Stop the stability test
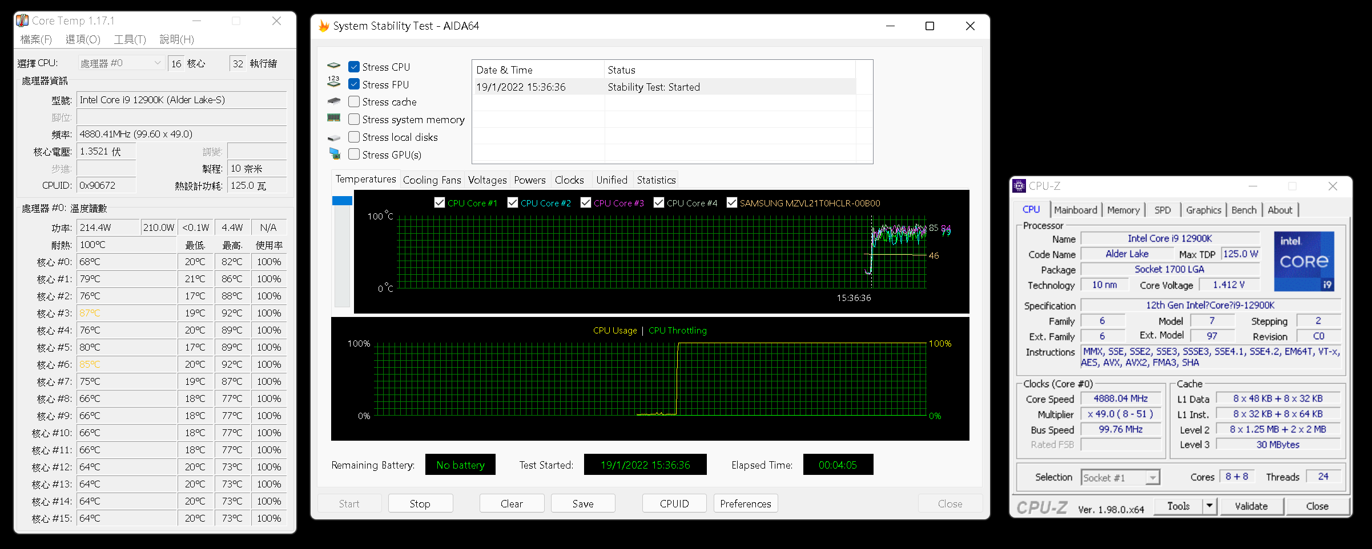Viewport: 1372px width, 549px height. [x=420, y=503]
